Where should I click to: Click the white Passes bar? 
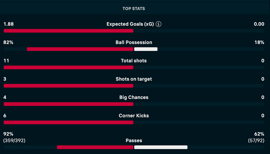161,147
